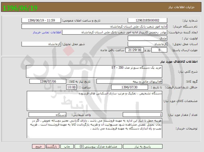Click the buyer notes textarea
The width and height of the screenshot is (204, 152).
click(x=94, y=128)
